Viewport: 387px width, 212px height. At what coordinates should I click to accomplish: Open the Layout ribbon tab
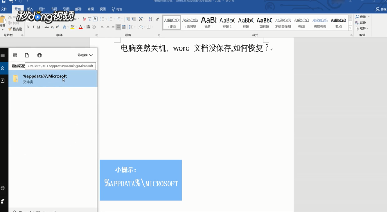[x=54, y=9]
